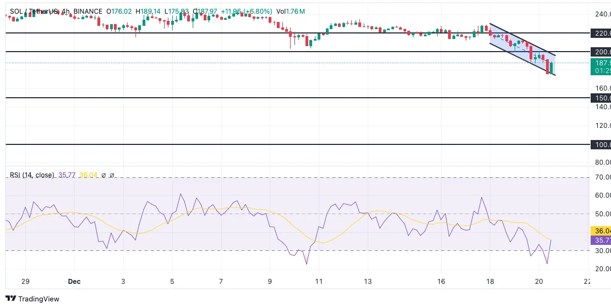Click the 100 horizontal line price label
The height and width of the screenshot is (308, 611).
[x=601, y=145]
